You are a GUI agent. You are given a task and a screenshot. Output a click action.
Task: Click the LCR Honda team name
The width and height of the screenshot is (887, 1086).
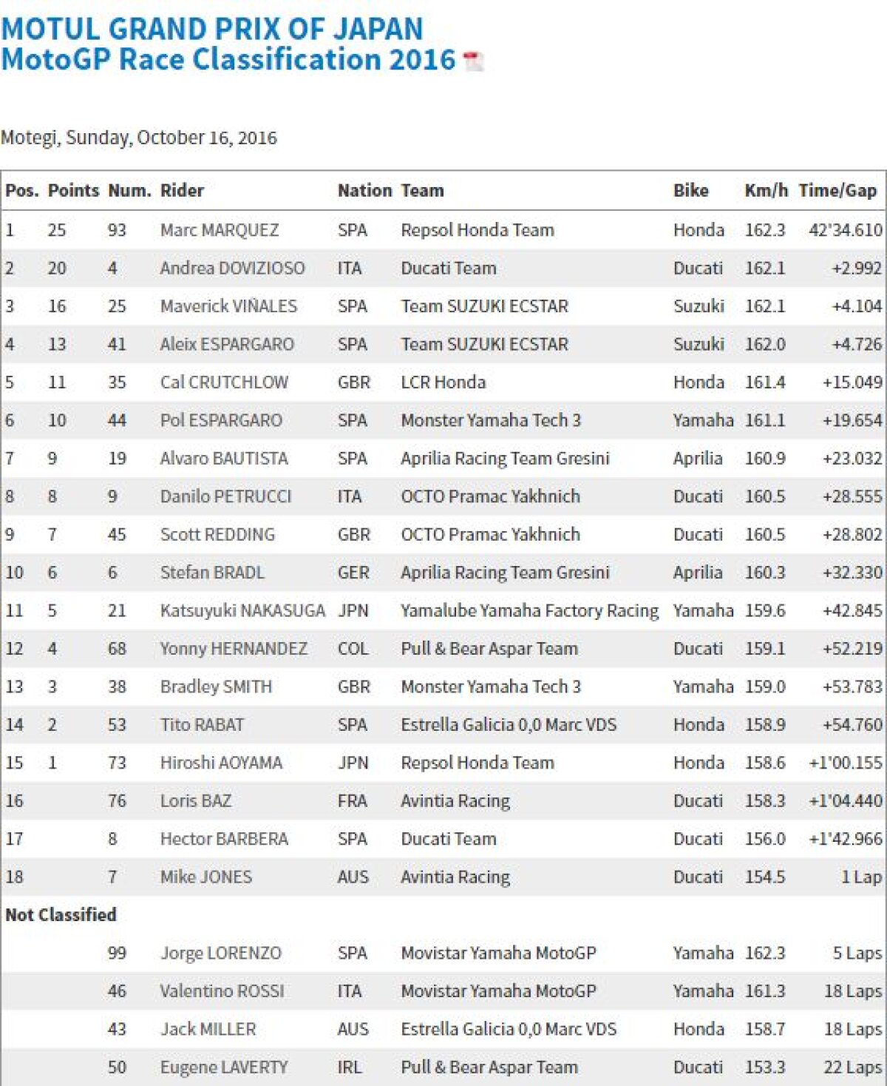[x=443, y=382]
